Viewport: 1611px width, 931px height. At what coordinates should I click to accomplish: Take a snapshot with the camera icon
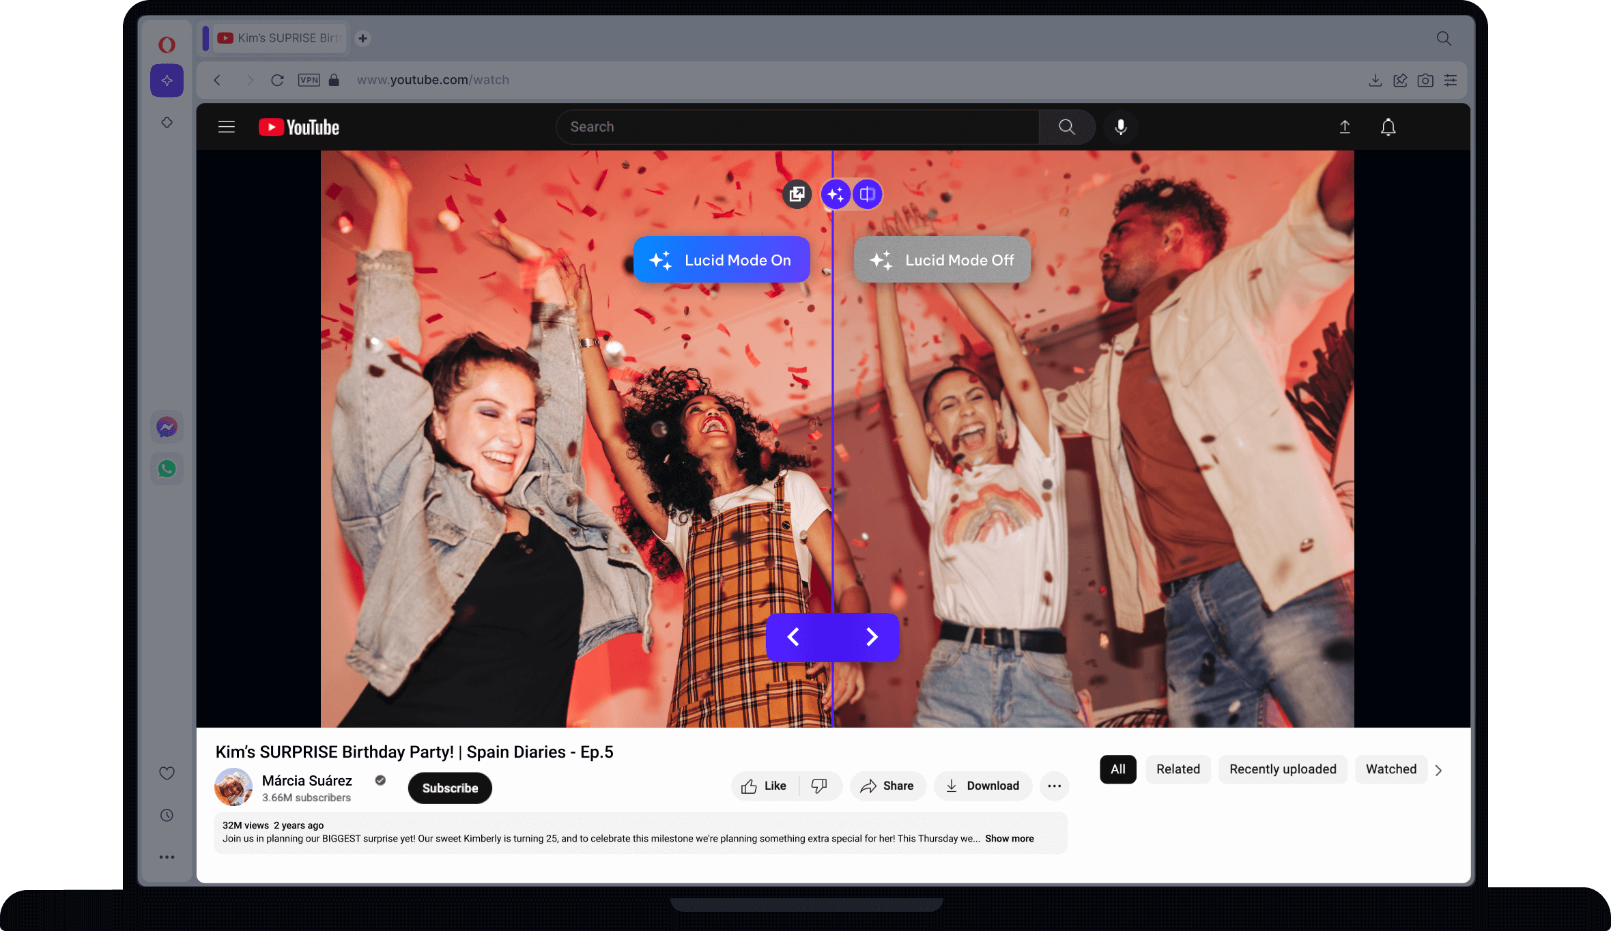pos(1425,81)
